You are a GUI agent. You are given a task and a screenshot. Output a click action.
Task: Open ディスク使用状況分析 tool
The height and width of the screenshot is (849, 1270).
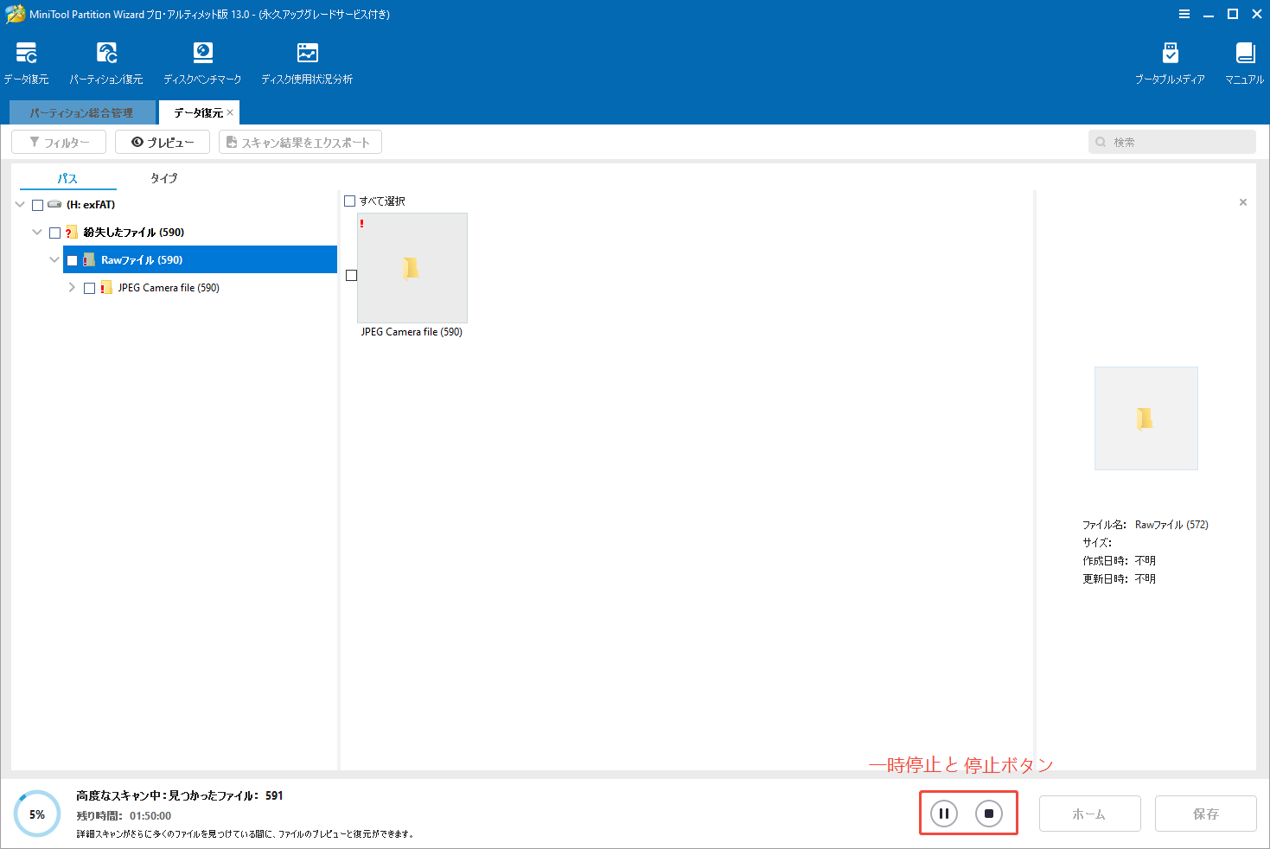click(x=306, y=61)
